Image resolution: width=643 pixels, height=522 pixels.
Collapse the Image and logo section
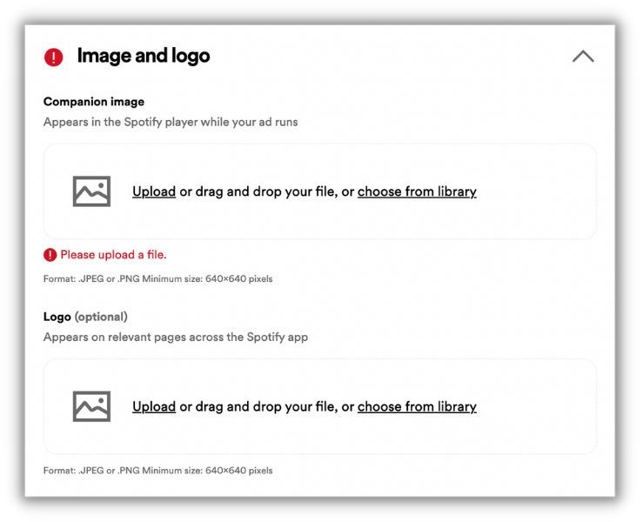[x=583, y=57]
